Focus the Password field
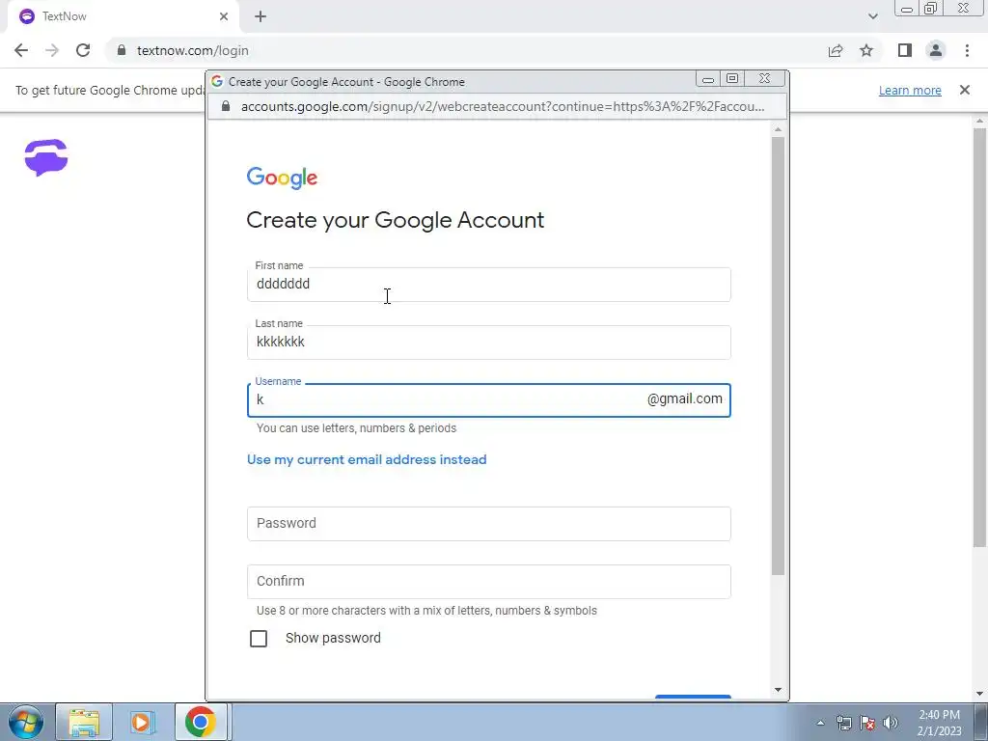Viewport: 988px width, 741px height. 489,524
